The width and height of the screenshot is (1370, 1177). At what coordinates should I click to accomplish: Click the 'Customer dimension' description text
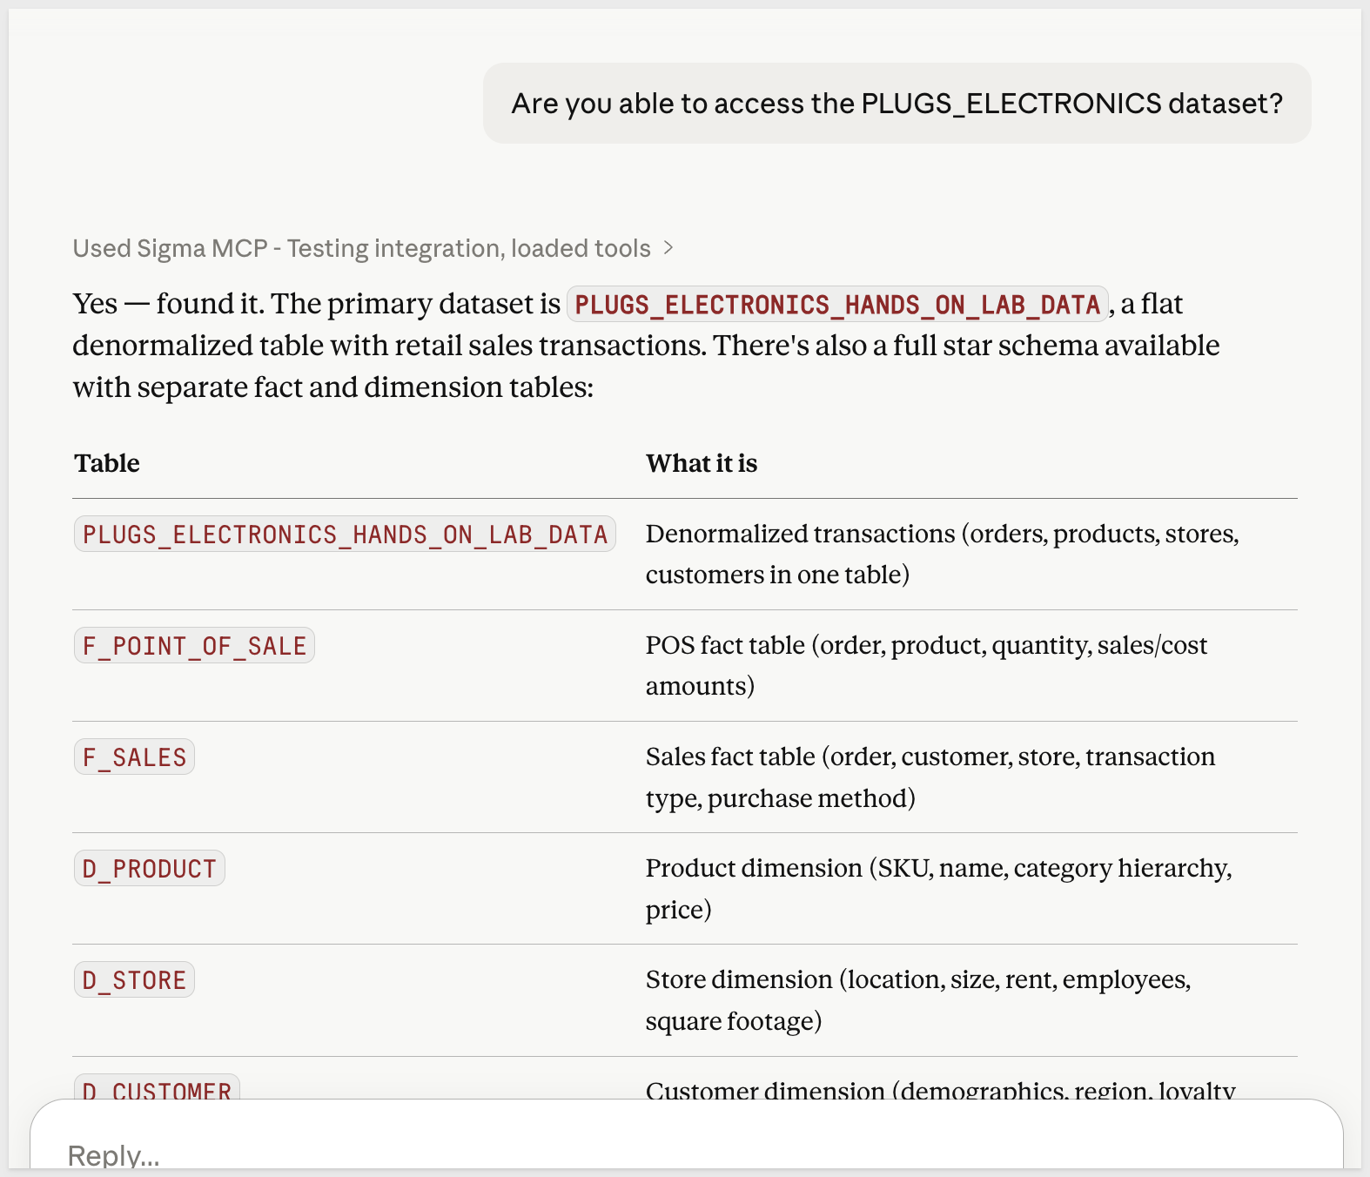[940, 1089]
